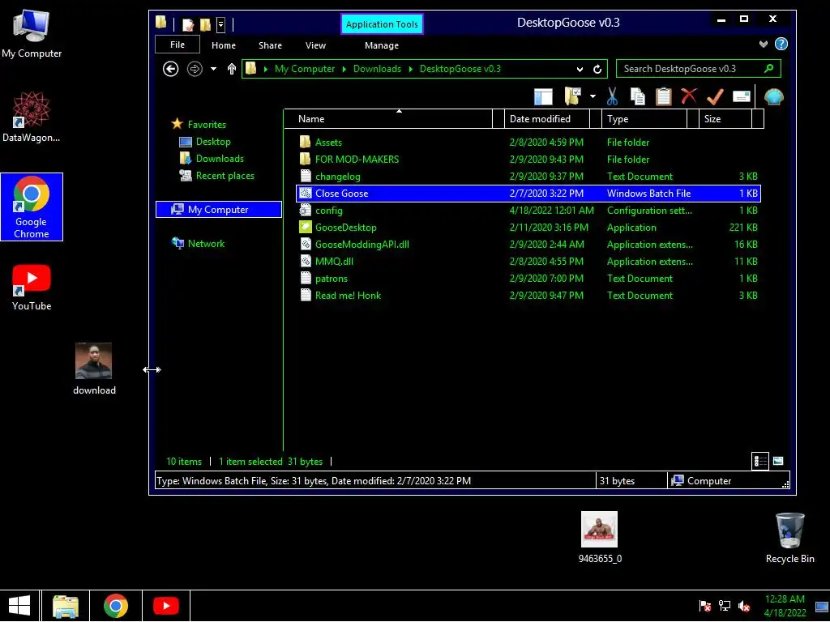The image size is (830, 622).
Task: Delete file with the red X icon
Action: click(x=689, y=96)
